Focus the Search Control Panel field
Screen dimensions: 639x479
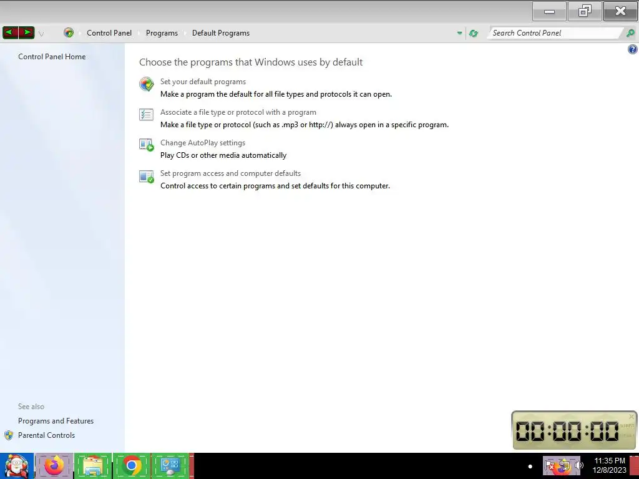coord(555,33)
